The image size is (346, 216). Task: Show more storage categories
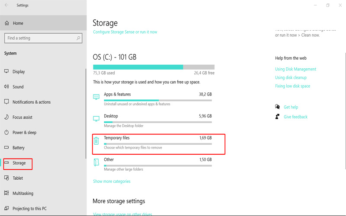112,181
